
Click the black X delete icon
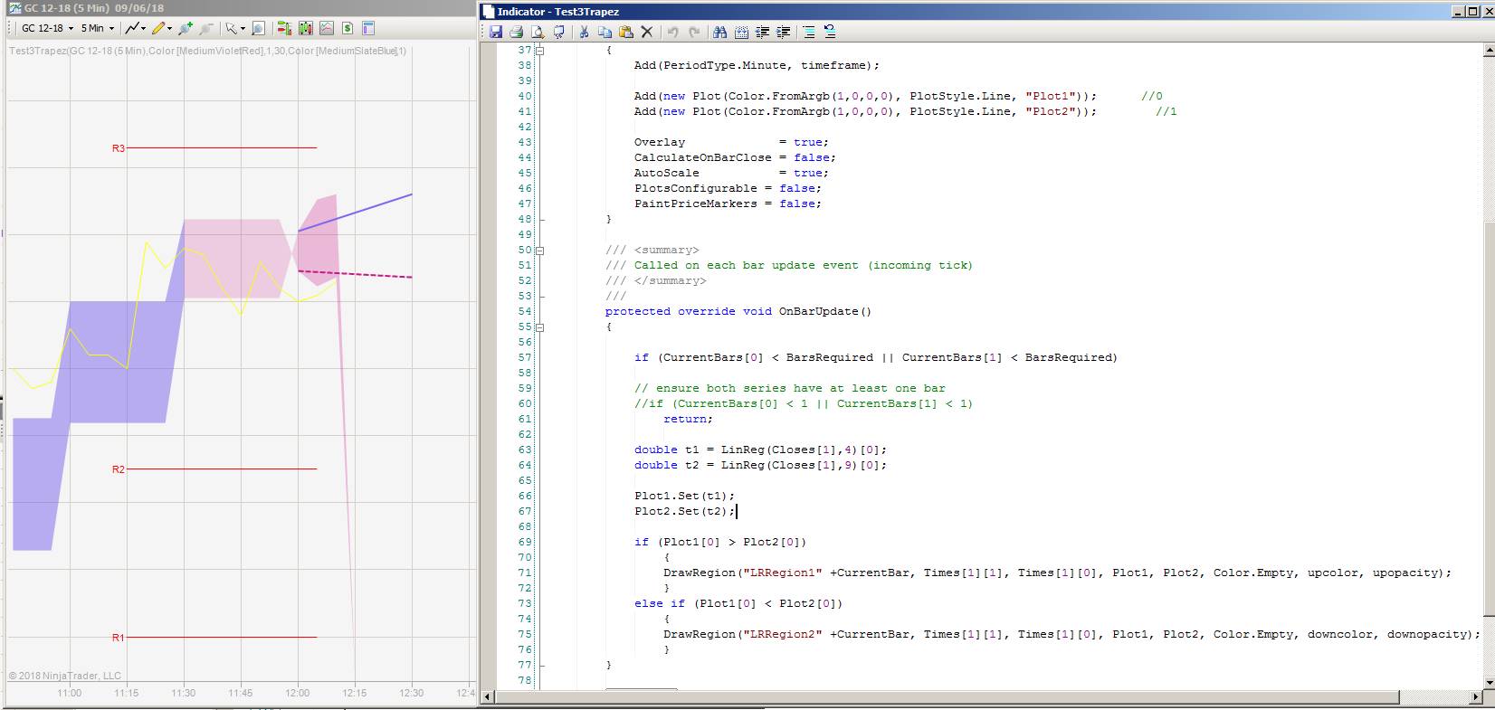647,32
